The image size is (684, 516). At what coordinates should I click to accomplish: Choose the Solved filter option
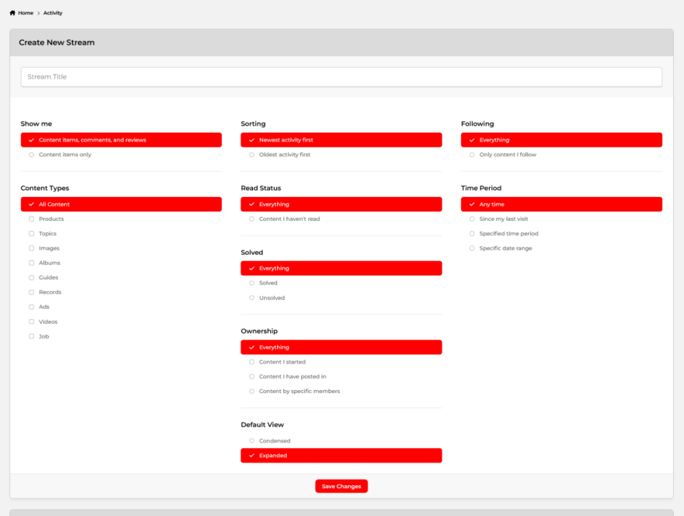point(267,282)
